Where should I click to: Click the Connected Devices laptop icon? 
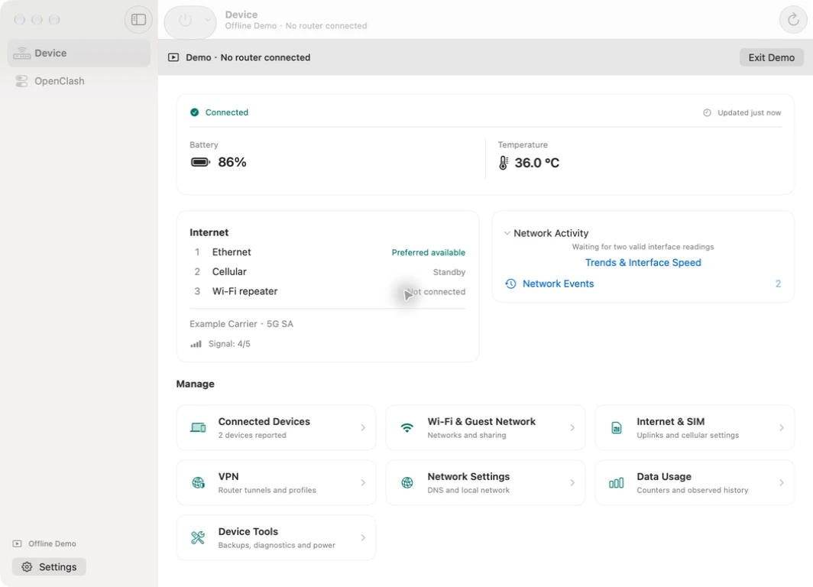point(198,428)
